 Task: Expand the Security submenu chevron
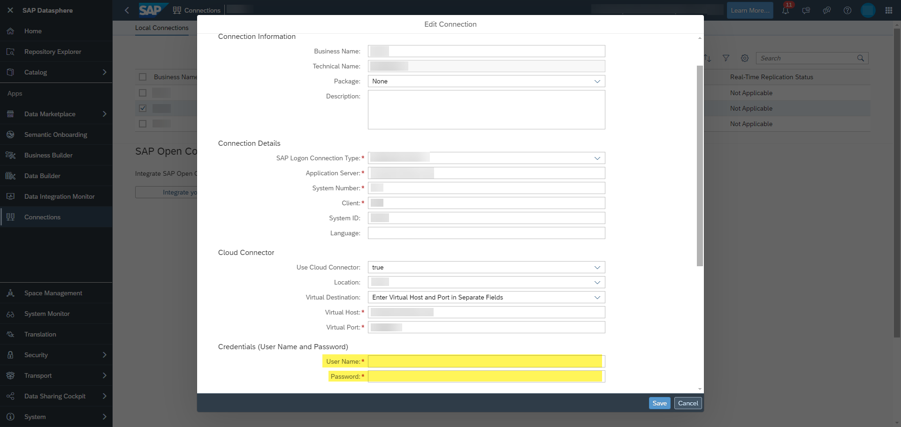click(104, 355)
